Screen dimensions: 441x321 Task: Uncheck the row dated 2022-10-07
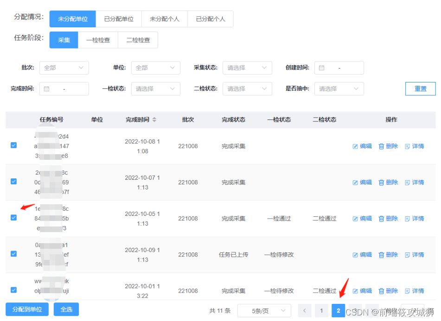click(x=13, y=182)
